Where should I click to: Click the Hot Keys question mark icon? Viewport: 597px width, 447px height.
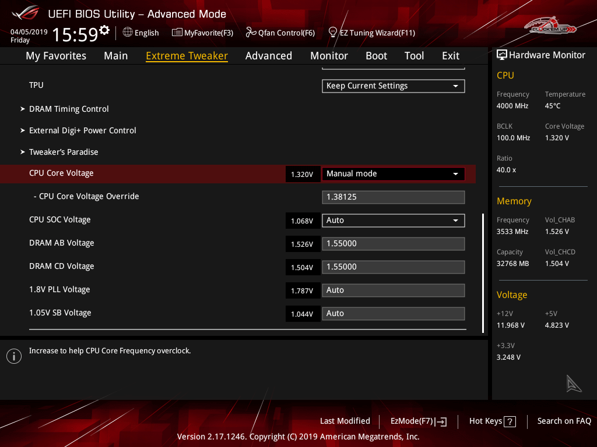click(510, 421)
